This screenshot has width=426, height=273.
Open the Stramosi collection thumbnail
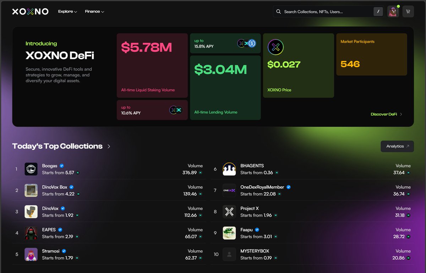tap(31, 254)
